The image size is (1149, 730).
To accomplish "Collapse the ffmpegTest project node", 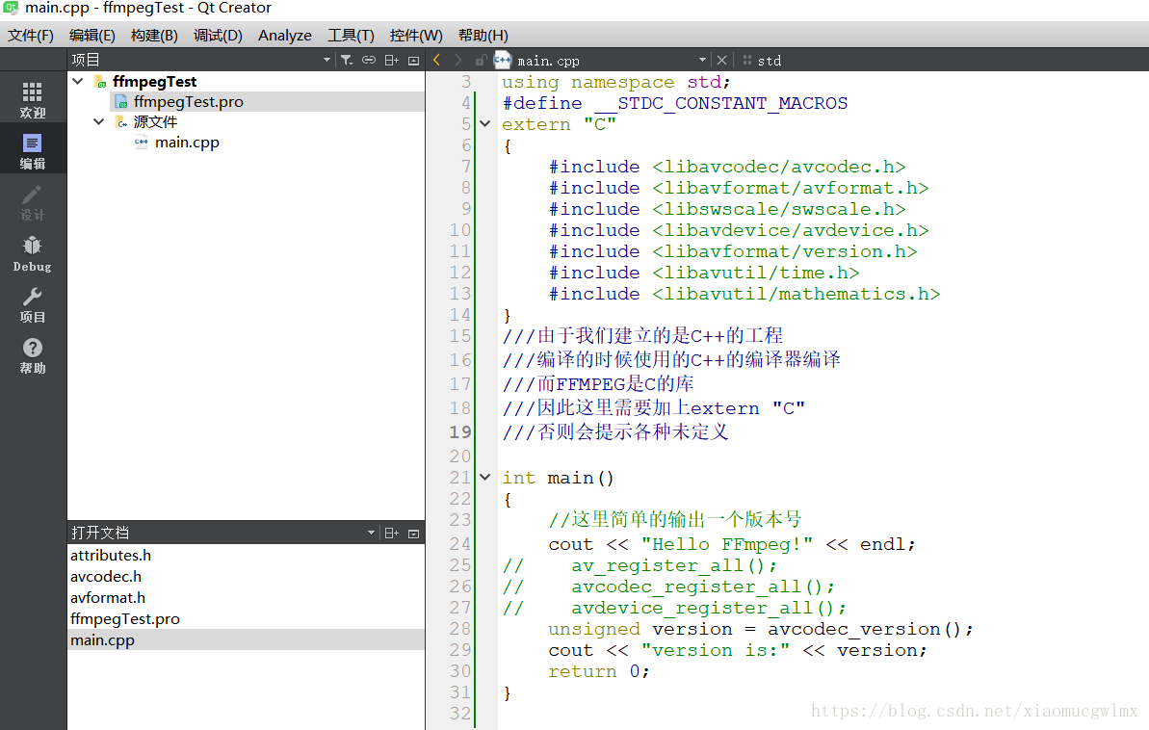I will click(x=78, y=81).
